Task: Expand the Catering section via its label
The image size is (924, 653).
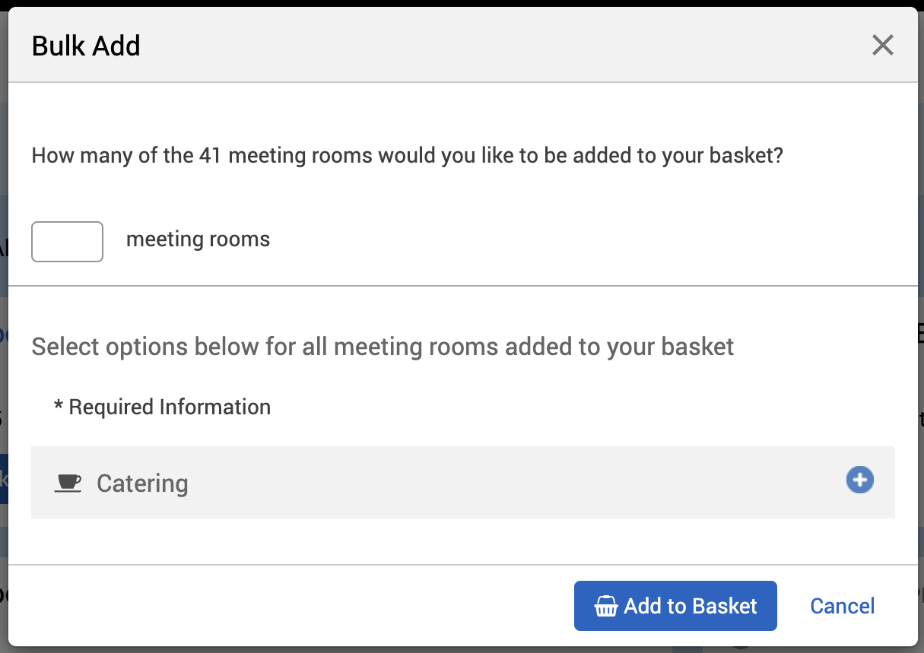Action: click(x=142, y=483)
